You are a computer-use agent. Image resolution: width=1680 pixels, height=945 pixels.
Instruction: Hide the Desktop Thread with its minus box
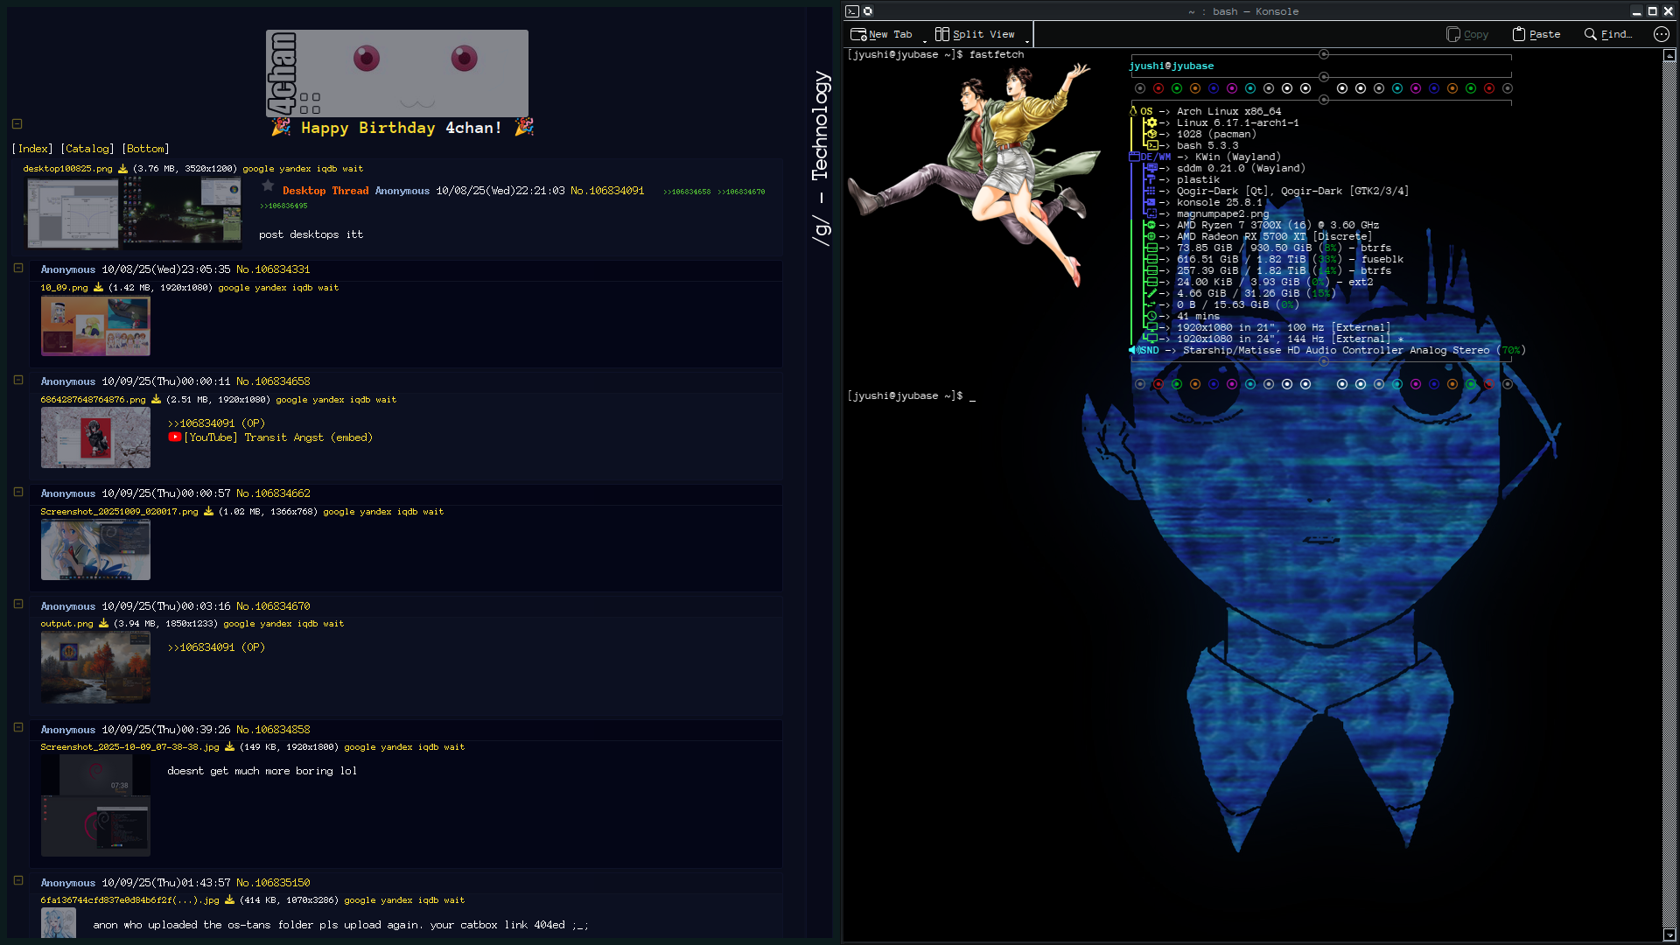point(17,124)
